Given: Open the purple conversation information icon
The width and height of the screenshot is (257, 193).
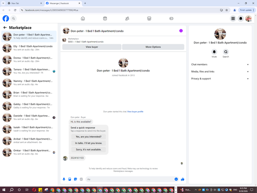Looking at the screenshot, I should pyautogui.click(x=181, y=31).
